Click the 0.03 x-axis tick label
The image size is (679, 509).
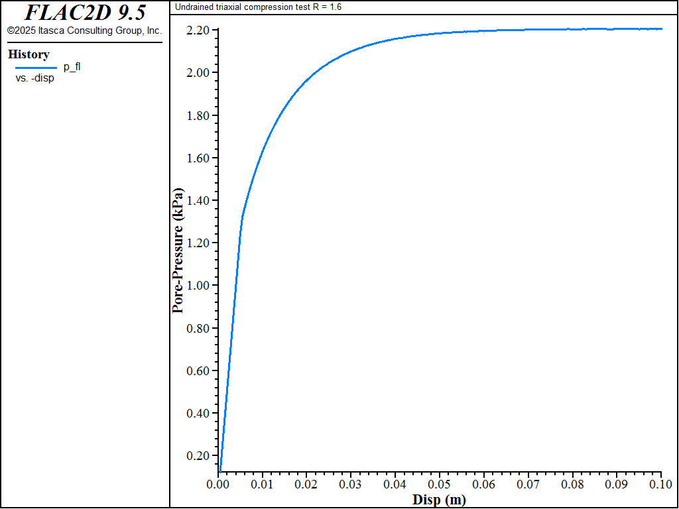351,483
